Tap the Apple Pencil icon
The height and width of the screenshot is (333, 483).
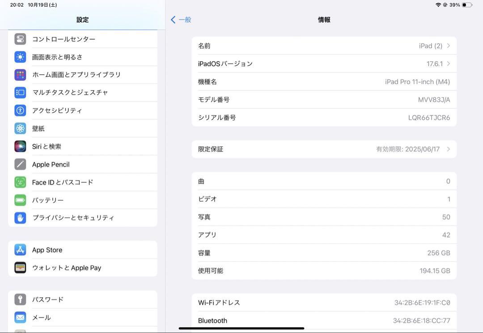pyautogui.click(x=20, y=164)
